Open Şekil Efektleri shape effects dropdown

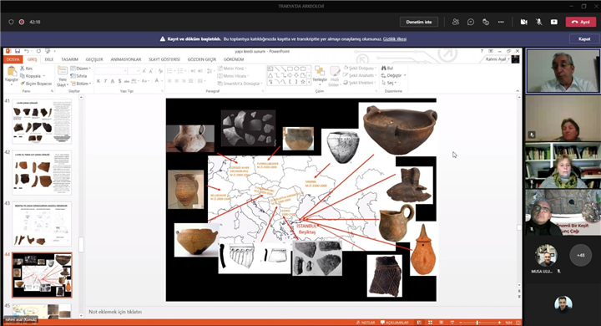click(x=360, y=83)
